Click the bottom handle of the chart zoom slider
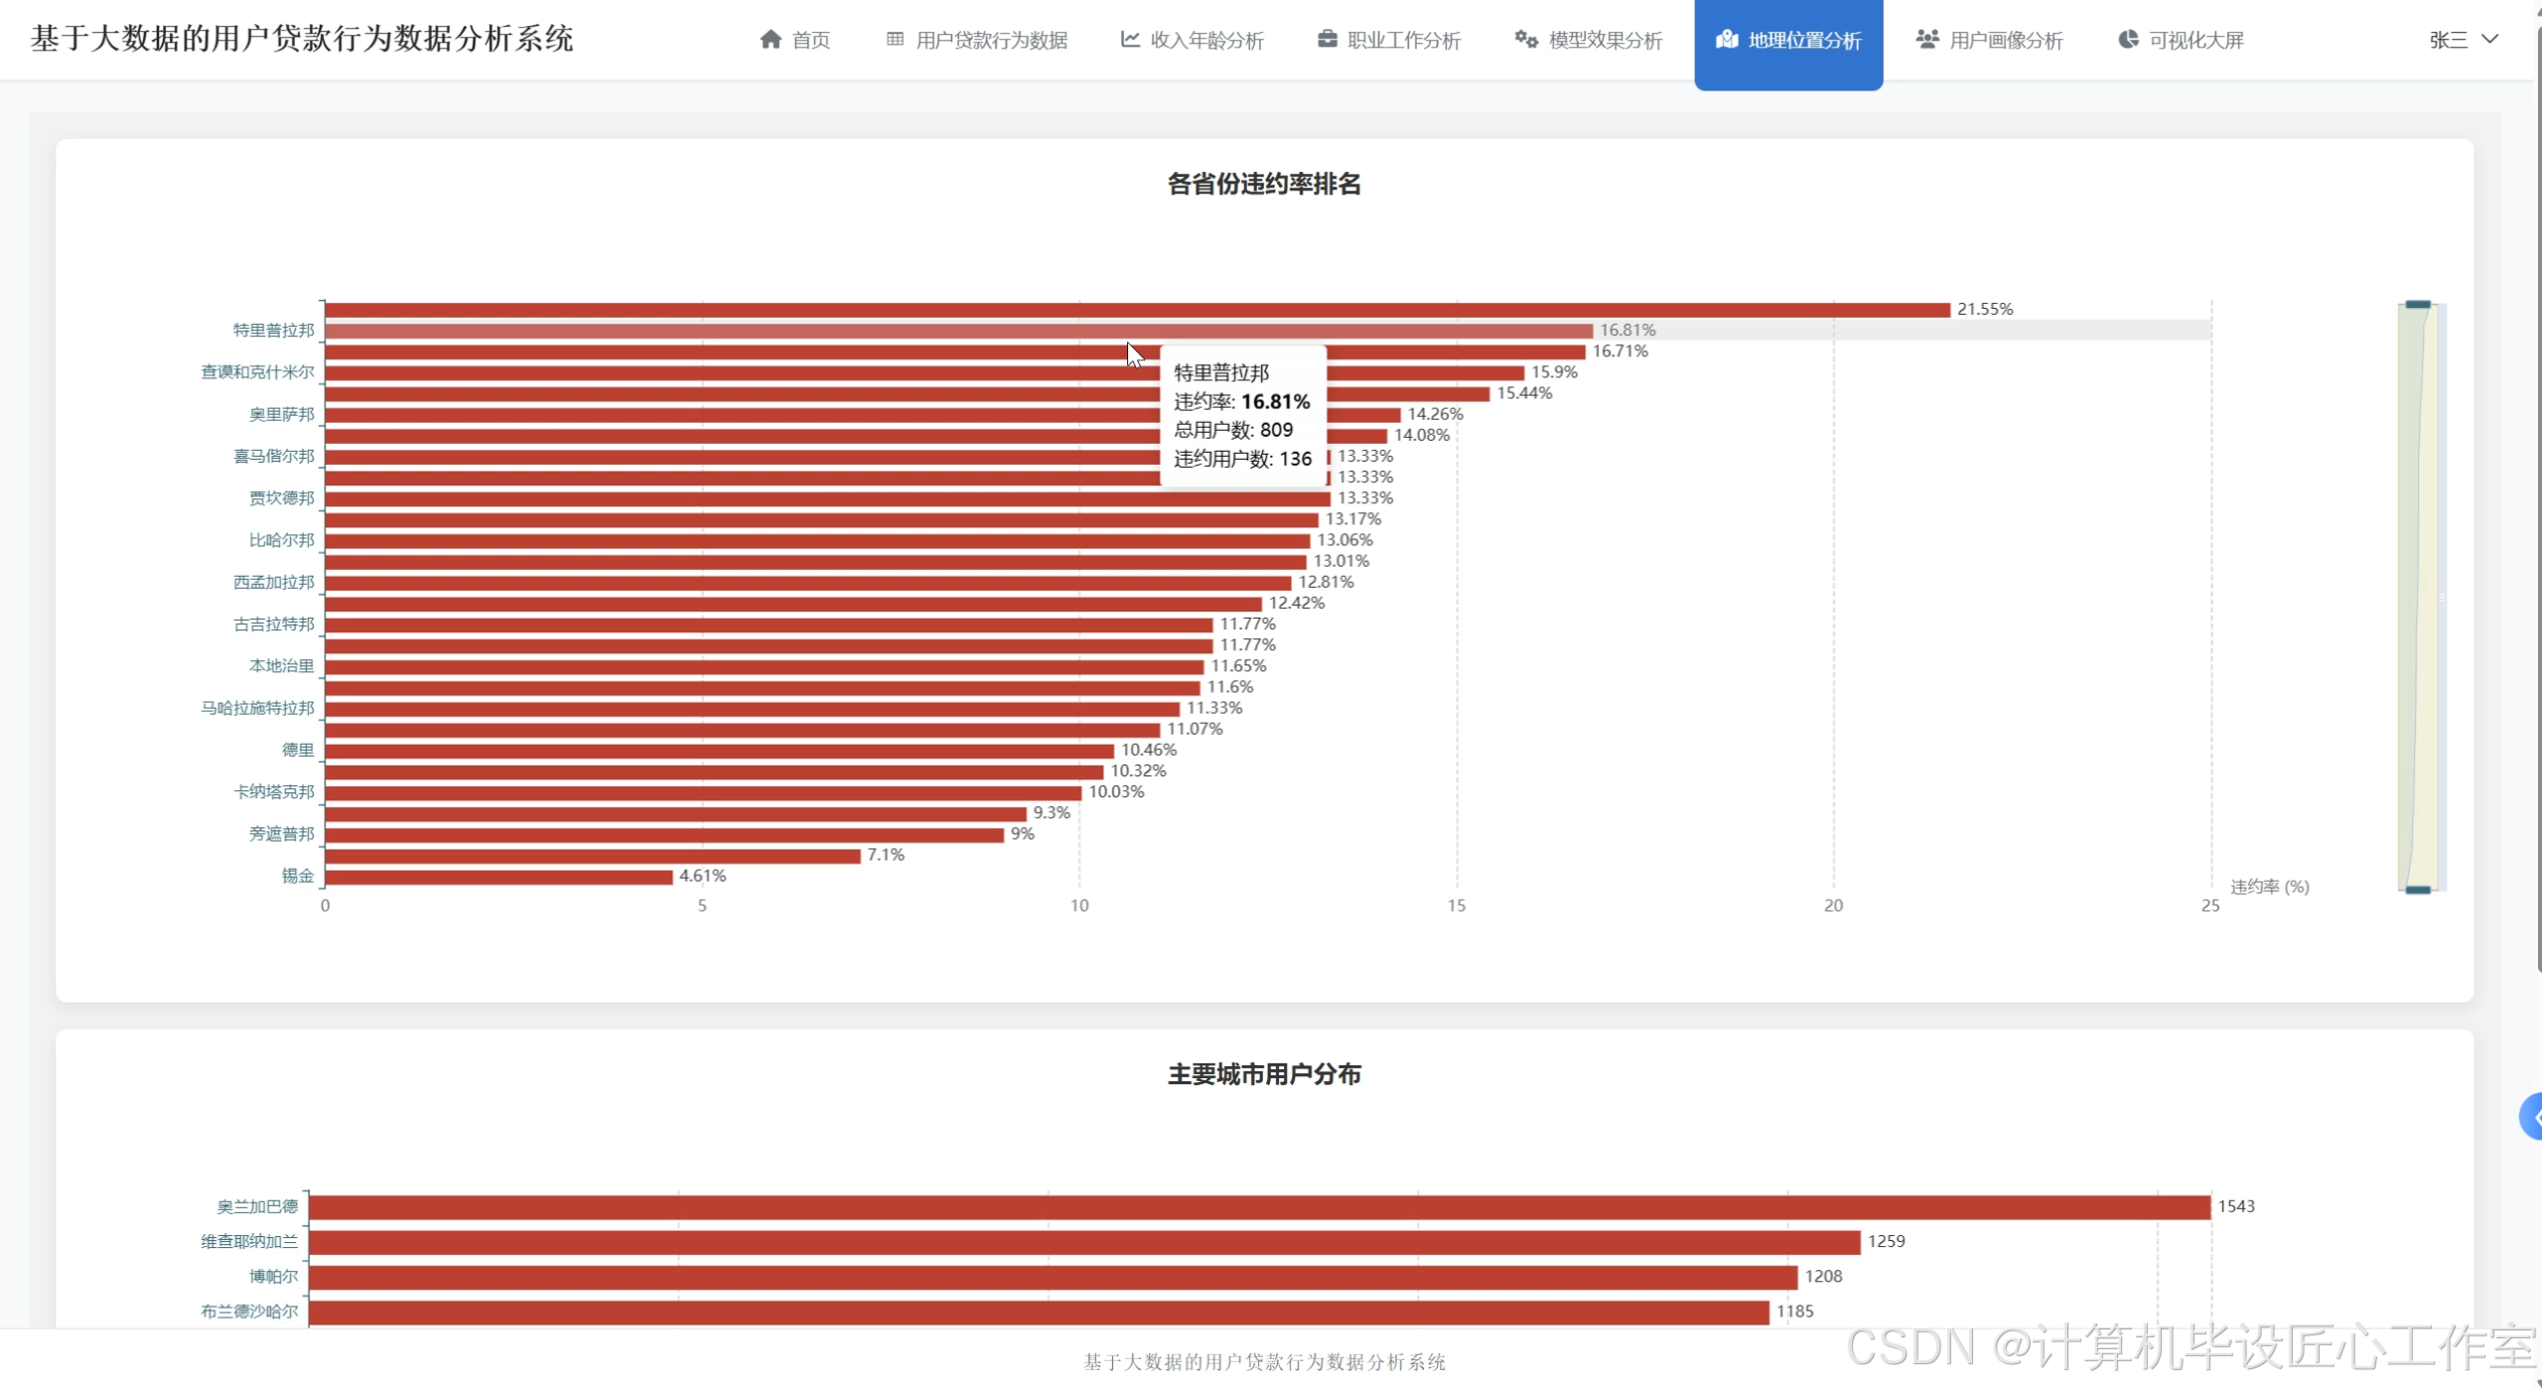This screenshot has height=1389, width=2542. click(x=2418, y=890)
